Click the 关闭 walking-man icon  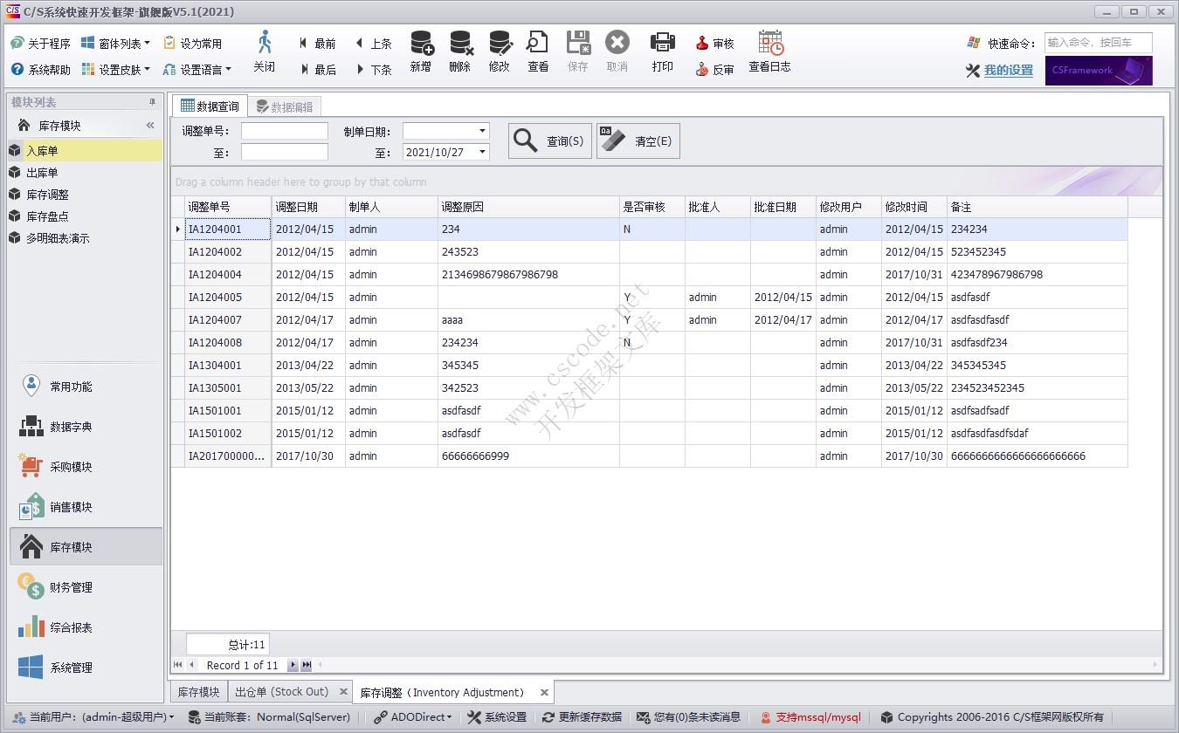click(x=265, y=44)
